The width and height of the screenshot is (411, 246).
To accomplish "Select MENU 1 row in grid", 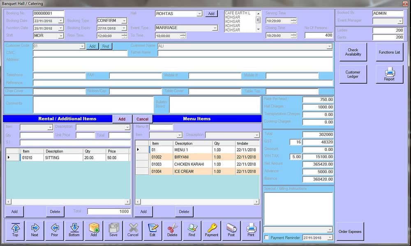I will point(198,150).
